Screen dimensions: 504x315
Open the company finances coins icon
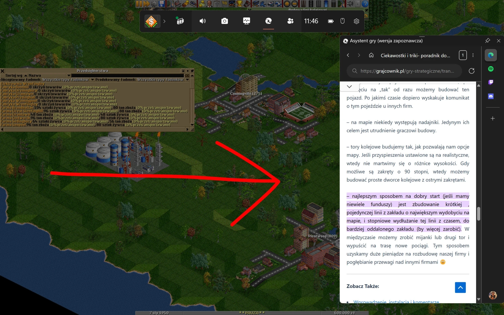tap(201, 4)
